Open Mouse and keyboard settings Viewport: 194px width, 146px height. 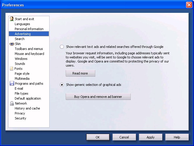tap(29, 54)
